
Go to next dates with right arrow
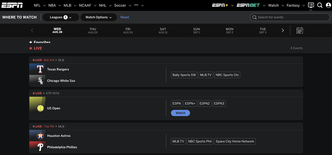point(283,30)
